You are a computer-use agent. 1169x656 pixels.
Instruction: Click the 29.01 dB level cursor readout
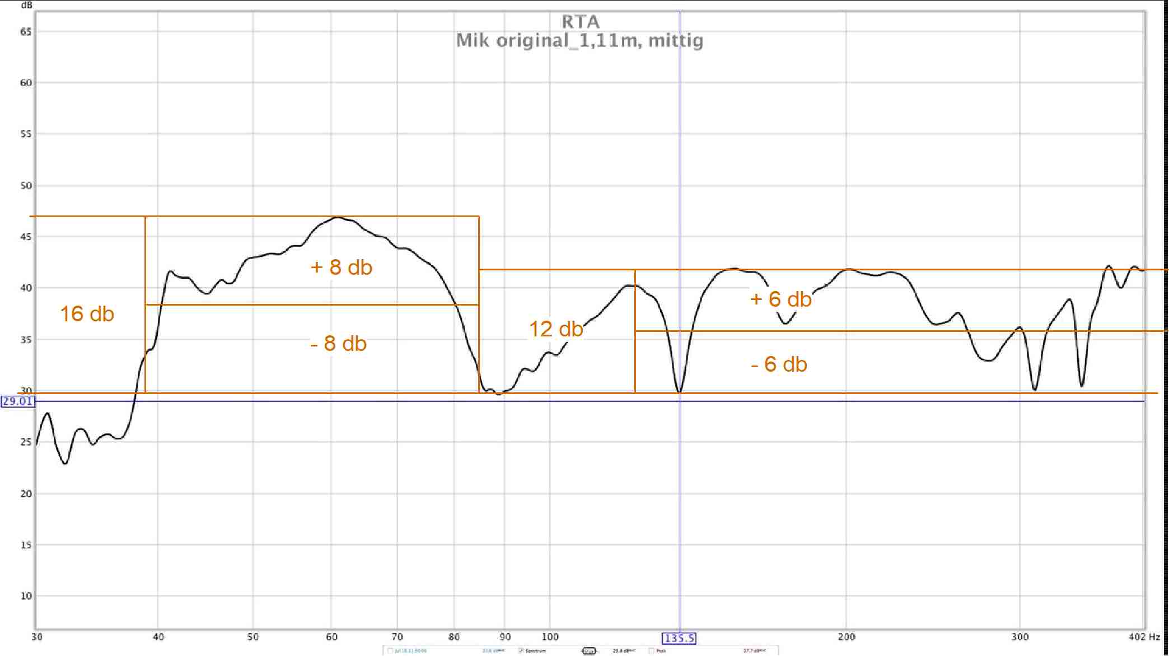tap(18, 401)
